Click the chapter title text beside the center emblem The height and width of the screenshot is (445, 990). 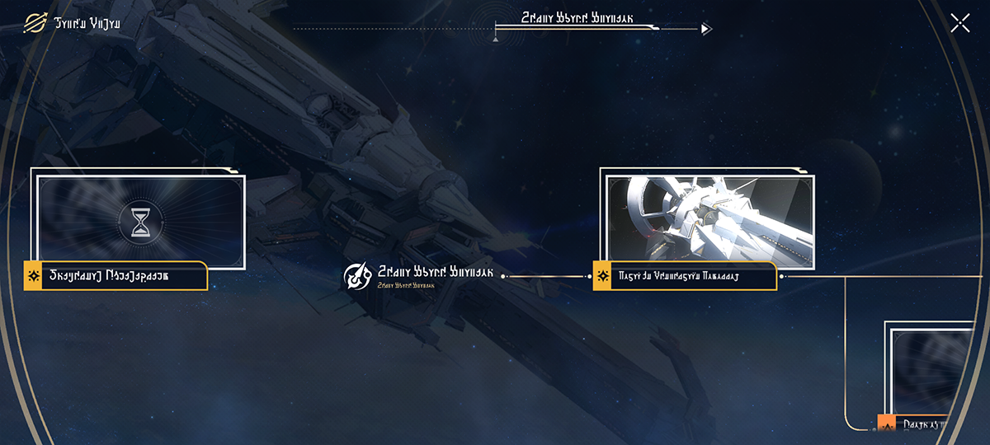click(x=436, y=271)
